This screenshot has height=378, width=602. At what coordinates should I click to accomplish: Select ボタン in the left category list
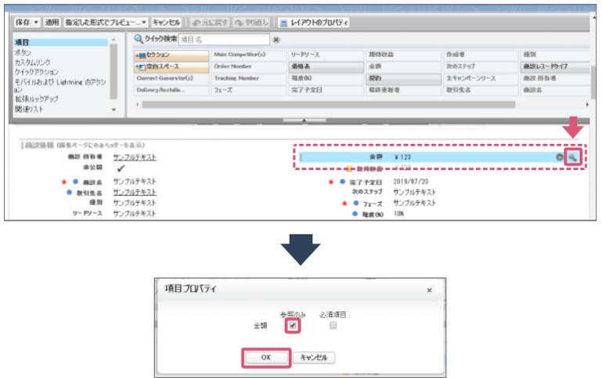23,52
